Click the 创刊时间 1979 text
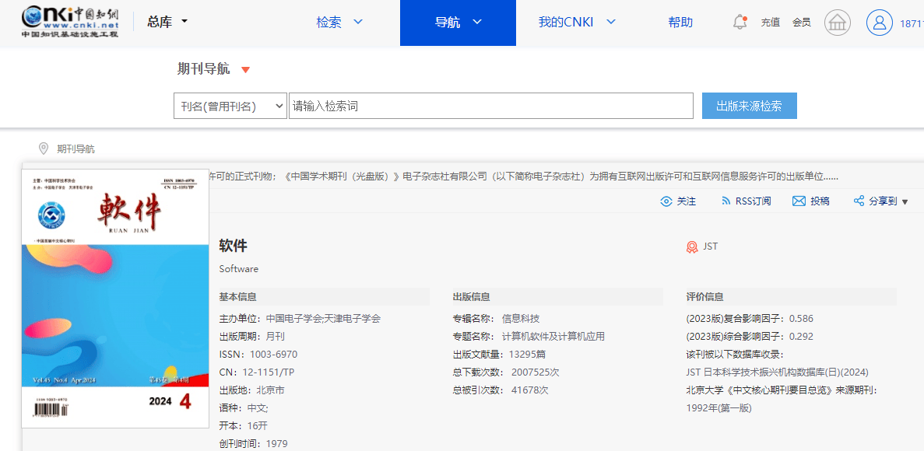Viewport: 924px width, 451px height. (x=254, y=443)
